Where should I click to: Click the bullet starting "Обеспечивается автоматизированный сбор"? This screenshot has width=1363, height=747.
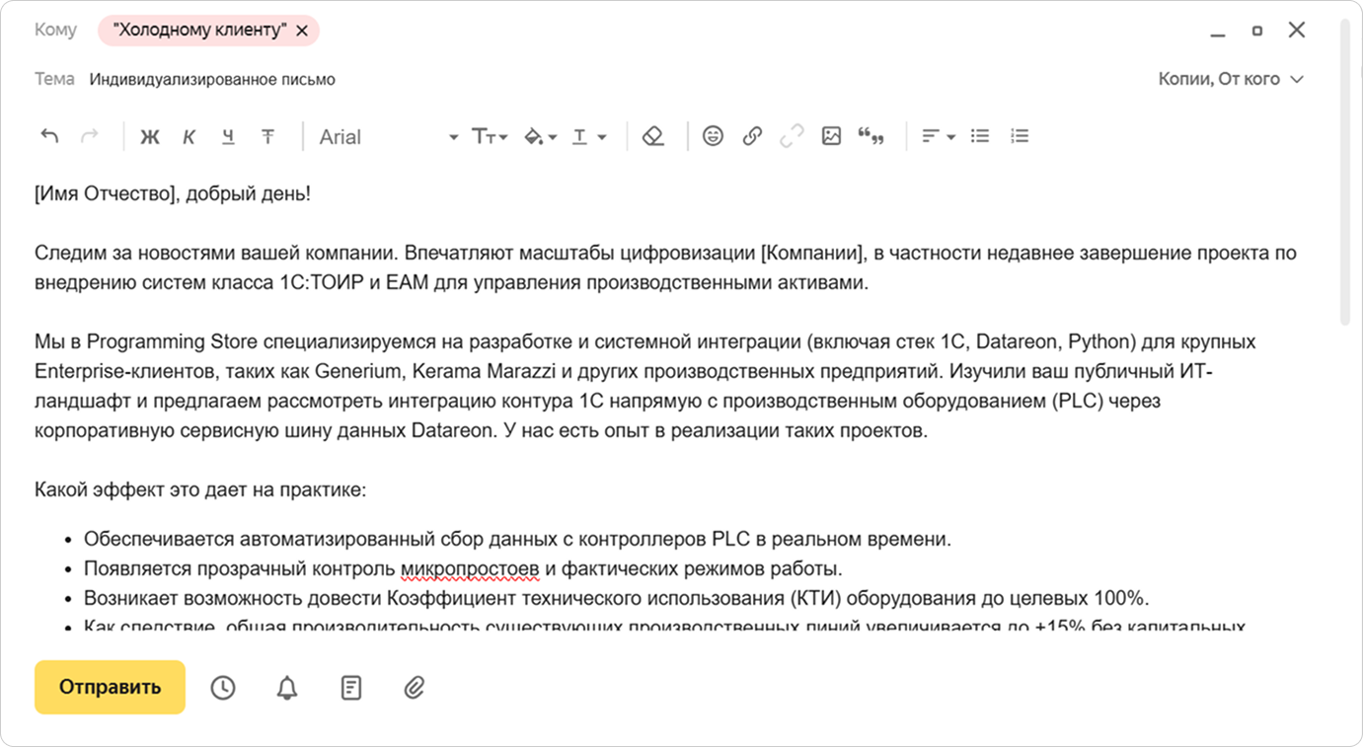click(517, 540)
